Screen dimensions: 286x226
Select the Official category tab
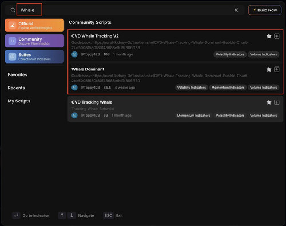click(x=34, y=25)
